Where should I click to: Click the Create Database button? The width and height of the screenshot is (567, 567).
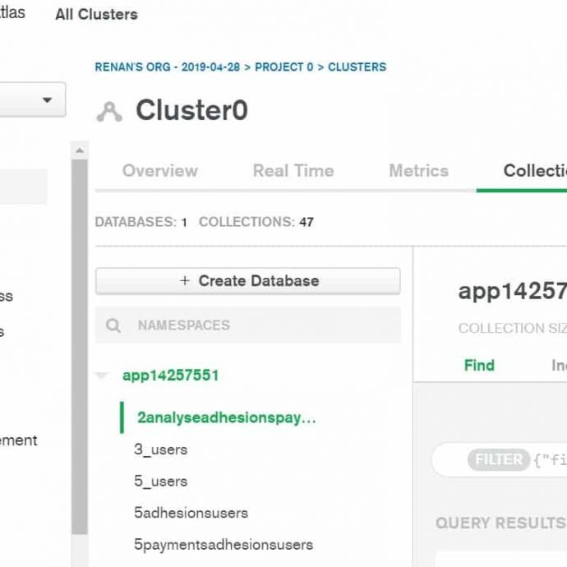click(x=248, y=281)
